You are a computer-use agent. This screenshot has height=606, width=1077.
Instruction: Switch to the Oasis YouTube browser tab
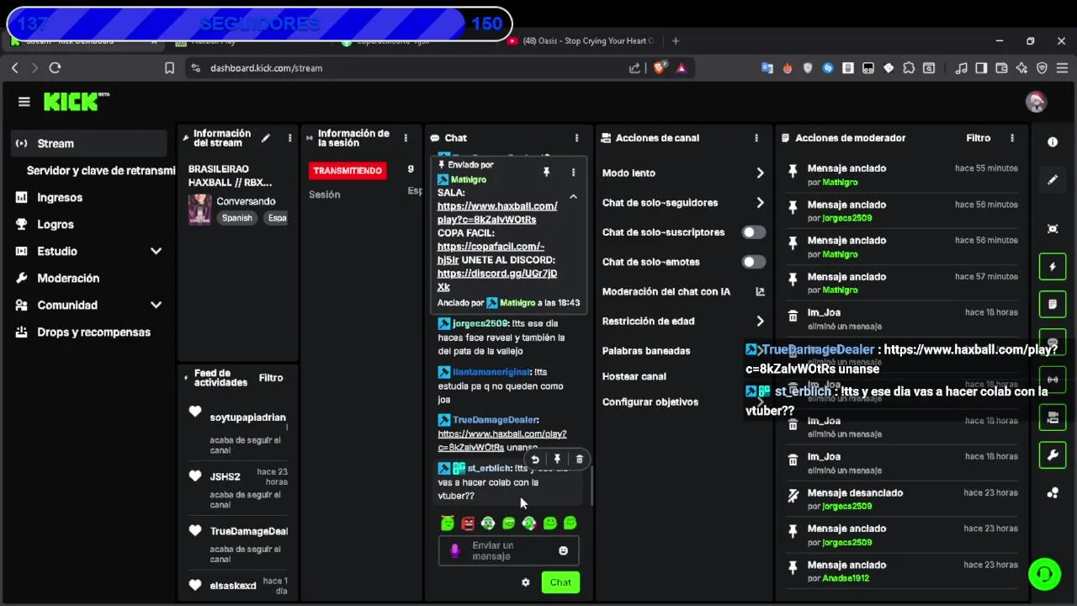pos(581,40)
